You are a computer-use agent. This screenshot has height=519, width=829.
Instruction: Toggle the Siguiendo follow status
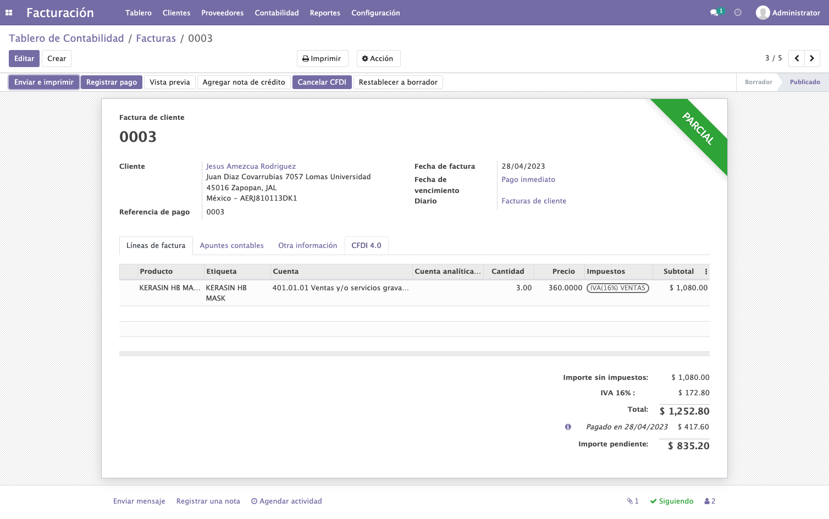pyautogui.click(x=672, y=501)
